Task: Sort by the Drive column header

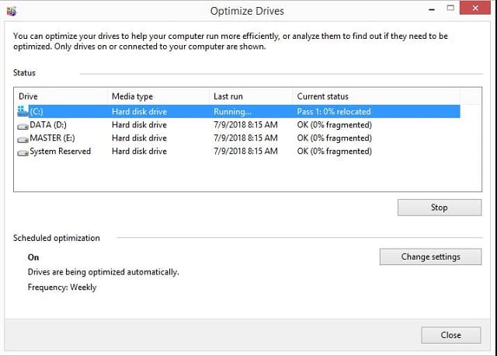Action: [61, 96]
